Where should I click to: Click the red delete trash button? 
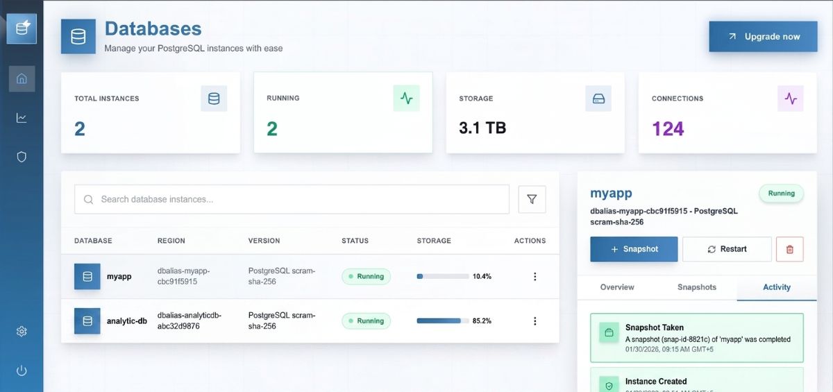click(790, 249)
